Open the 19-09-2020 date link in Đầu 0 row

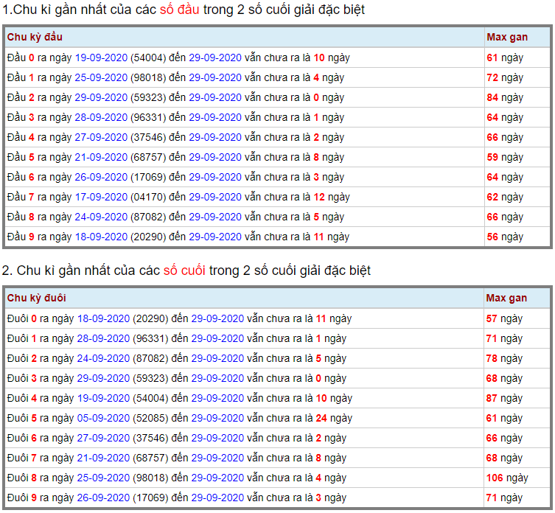[x=101, y=57]
